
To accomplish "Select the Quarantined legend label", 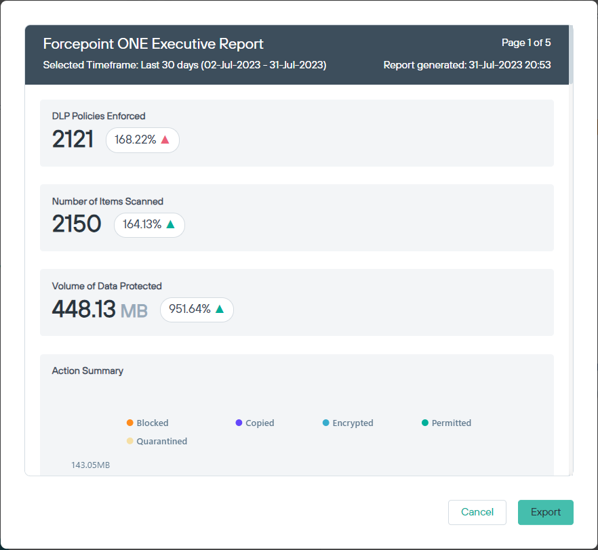I will (161, 441).
